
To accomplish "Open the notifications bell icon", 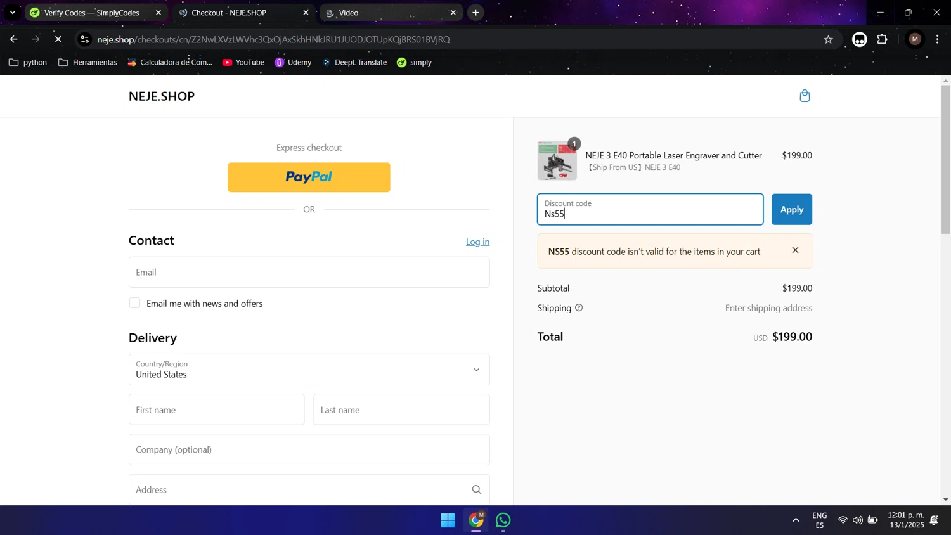I will click(x=934, y=520).
